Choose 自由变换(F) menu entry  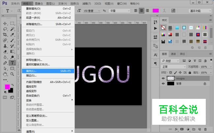[x=48, y=96]
